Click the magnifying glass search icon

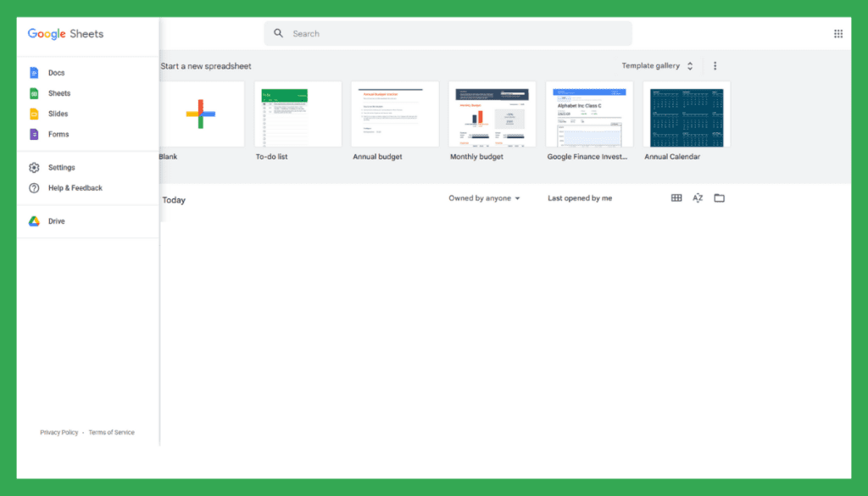(x=278, y=33)
